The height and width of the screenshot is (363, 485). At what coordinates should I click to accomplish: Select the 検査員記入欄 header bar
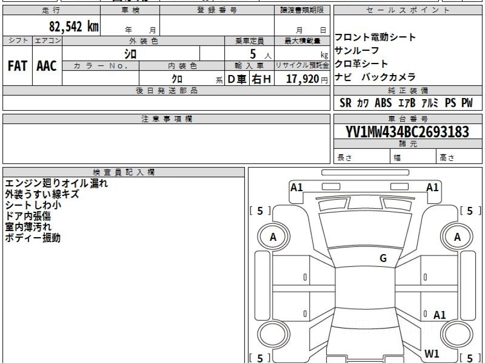[x=124, y=172]
